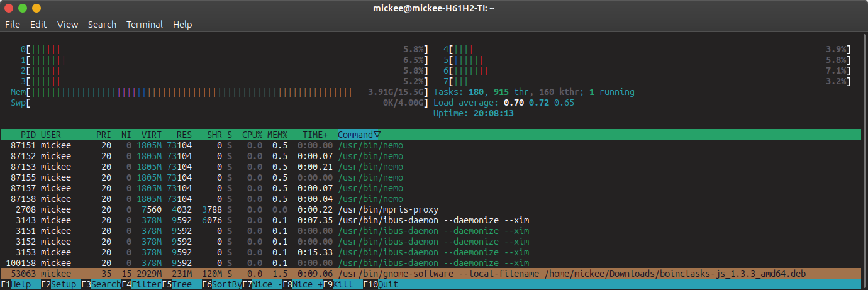Sort processes by MEM% column header
The width and height of the screenshot is (868, 290).
tap(277, 135)
